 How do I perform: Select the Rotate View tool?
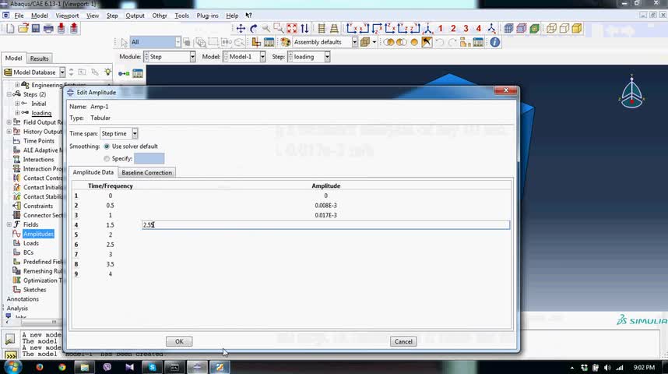pyautogui.click(x=254, y=29)
